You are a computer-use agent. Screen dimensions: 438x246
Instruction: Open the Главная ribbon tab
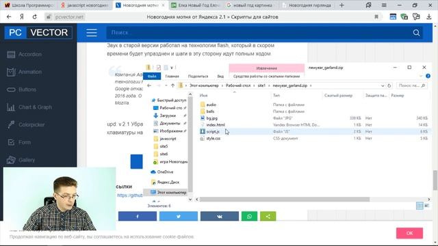[172, 76]
